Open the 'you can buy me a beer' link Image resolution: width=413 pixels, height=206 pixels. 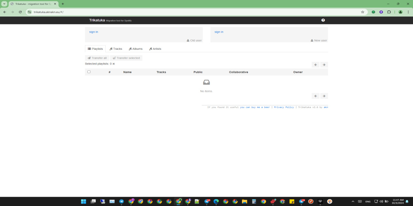255,107
